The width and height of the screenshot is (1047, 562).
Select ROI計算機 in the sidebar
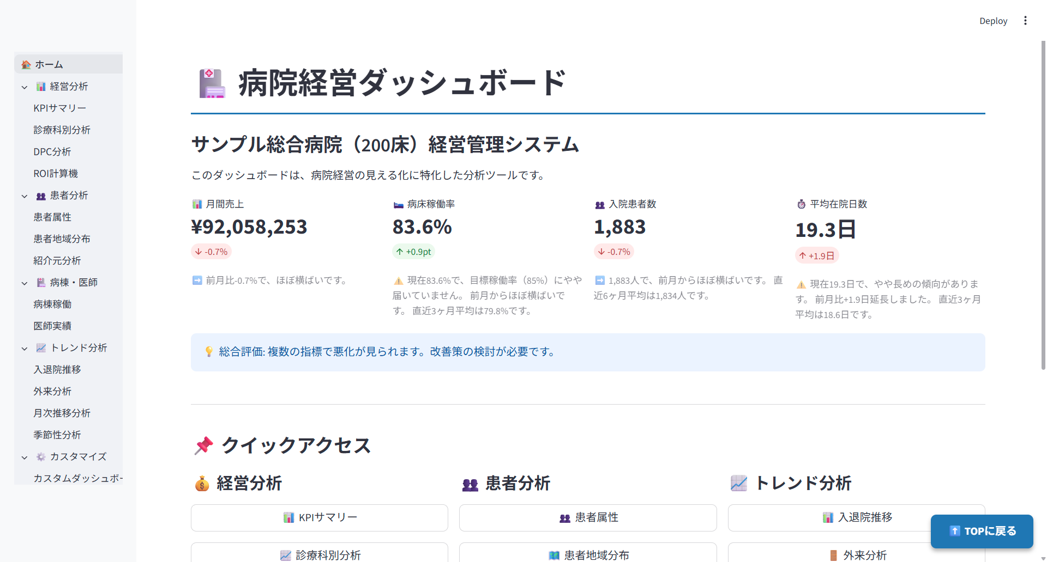tap(56, 173)
